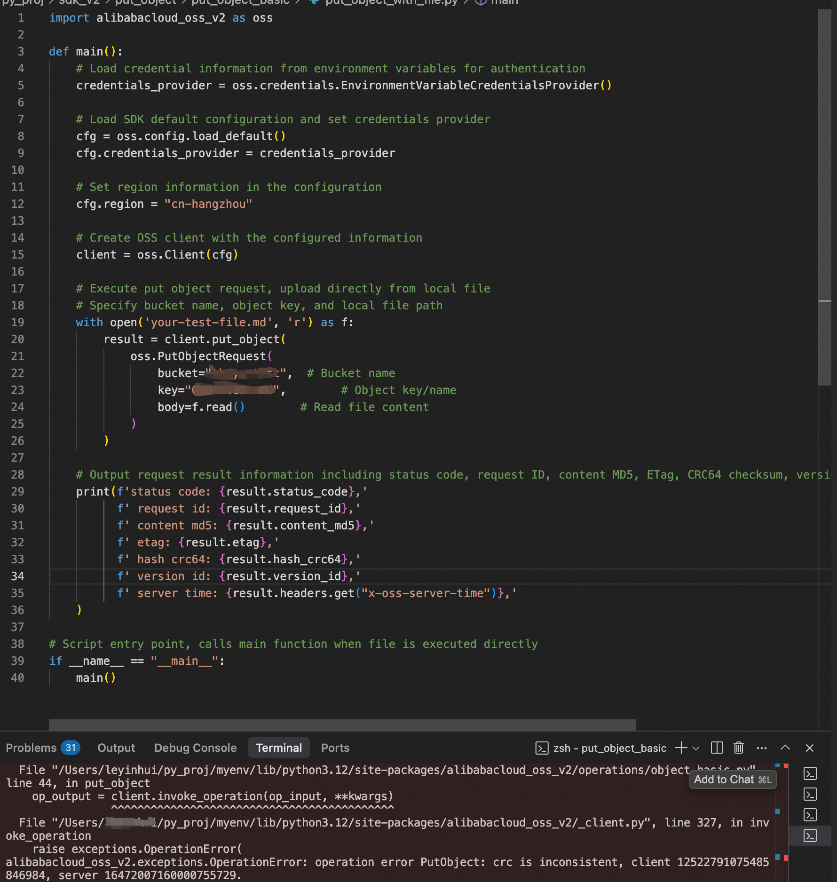Open the zsh put_object_basic terminal profile icon

coord(542,748)
